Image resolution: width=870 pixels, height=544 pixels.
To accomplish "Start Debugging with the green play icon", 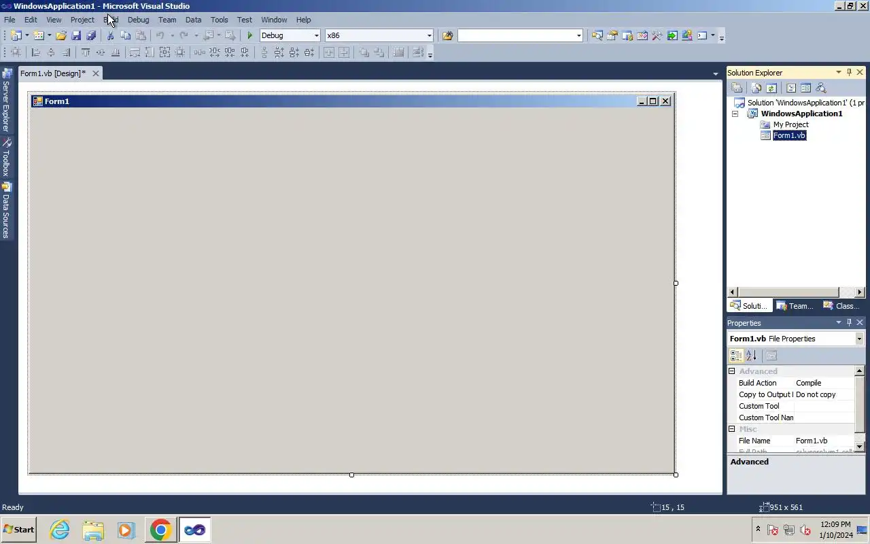I will [250, 35].
